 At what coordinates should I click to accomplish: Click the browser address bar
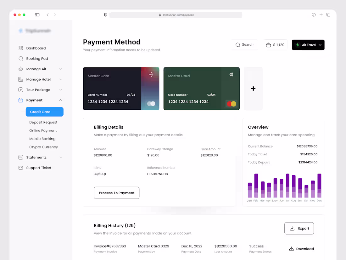point(176,15)
